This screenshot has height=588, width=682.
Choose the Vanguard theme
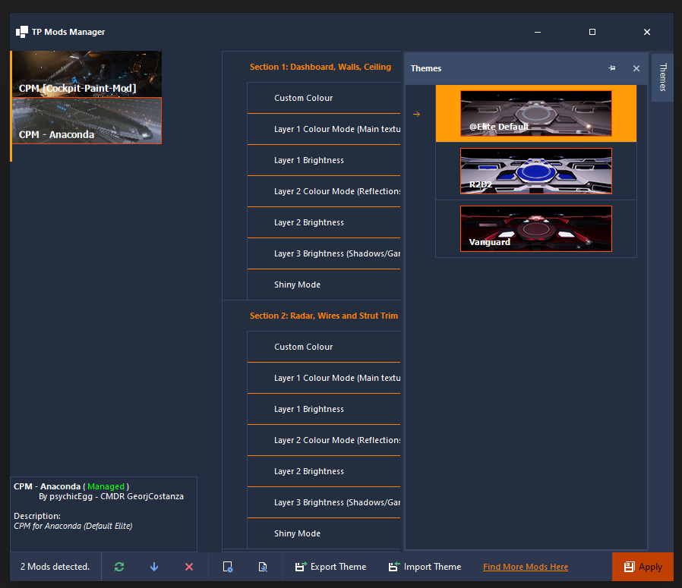point(536,228)
